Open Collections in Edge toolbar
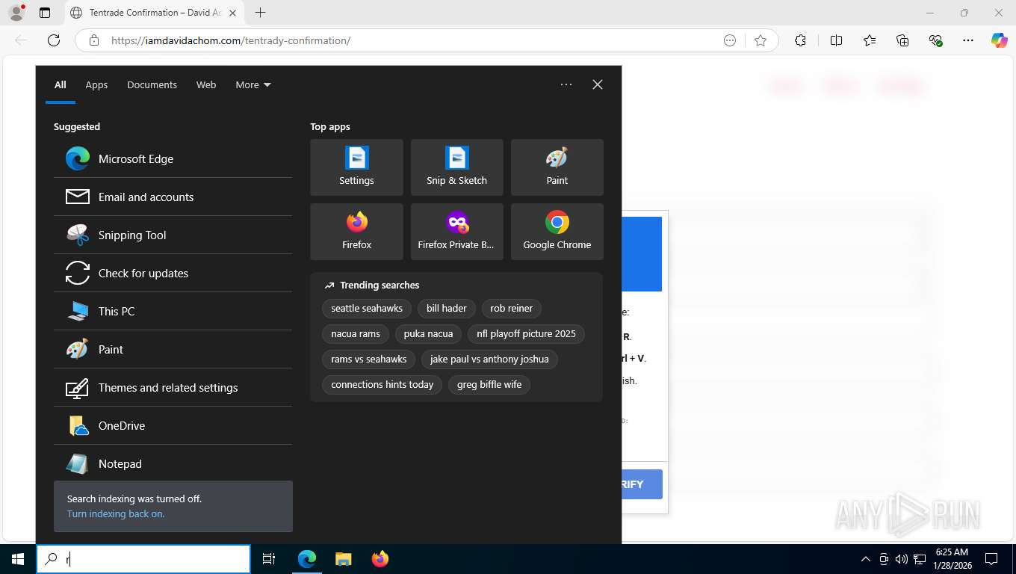The height and width of the screenshot is (574, 1016). coord(902,40)
